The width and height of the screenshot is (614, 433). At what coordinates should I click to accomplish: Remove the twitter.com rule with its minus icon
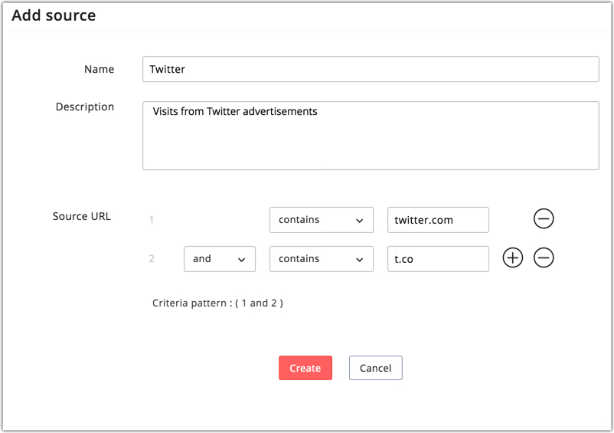click(x=544, y=219)
